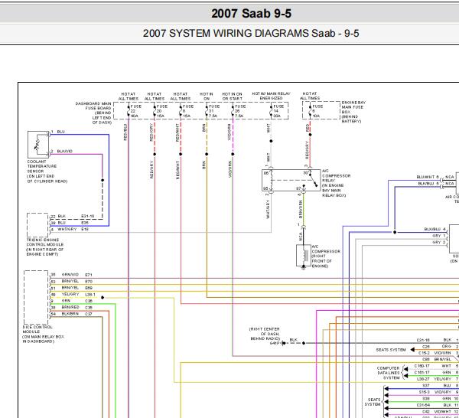Select the TRIONIC ENGINE CONTROL MODULE label

(x=45, y=247)
